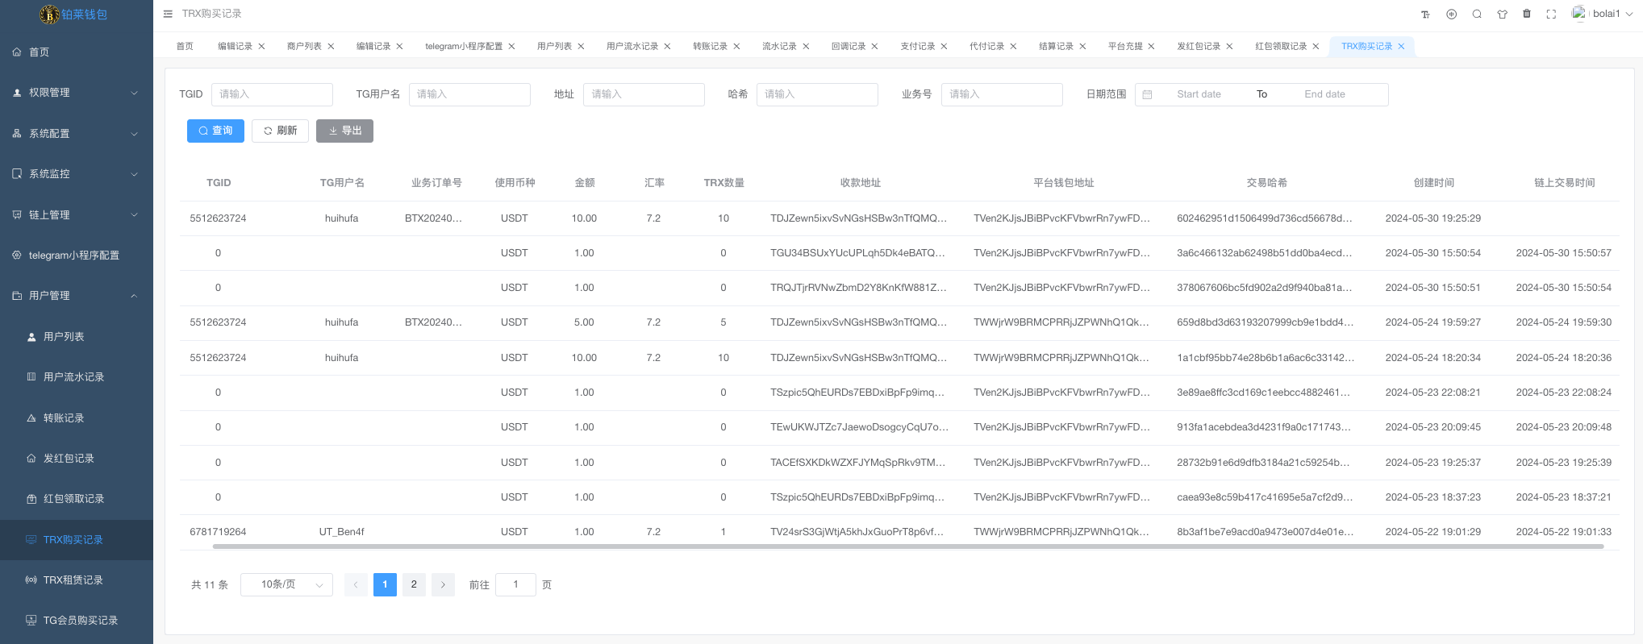This screenshot has height=644, width=1643.
Task: Toggle fullscreen mode icon
Action: [1551, 15]
